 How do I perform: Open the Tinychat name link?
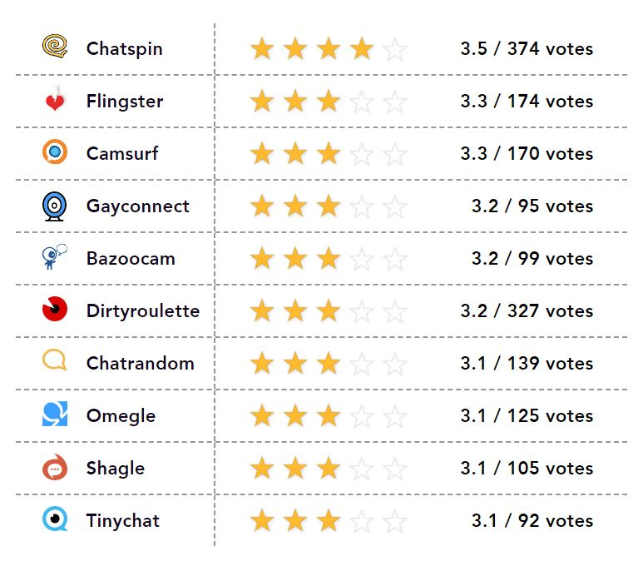[122, 521]
